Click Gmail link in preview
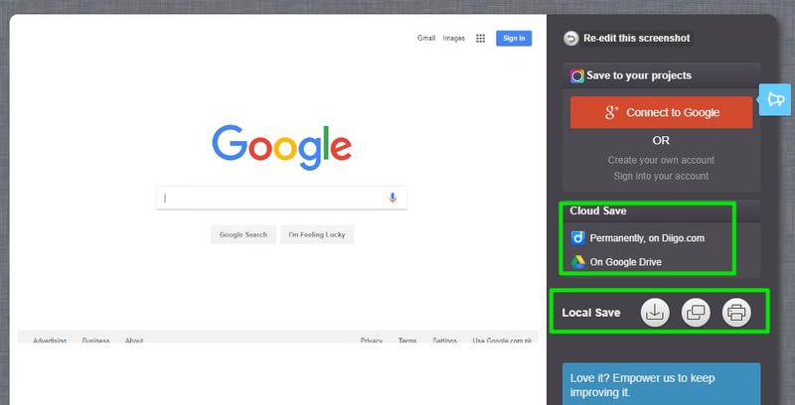Viewport: 795px width, 405px height. [426, 38]
